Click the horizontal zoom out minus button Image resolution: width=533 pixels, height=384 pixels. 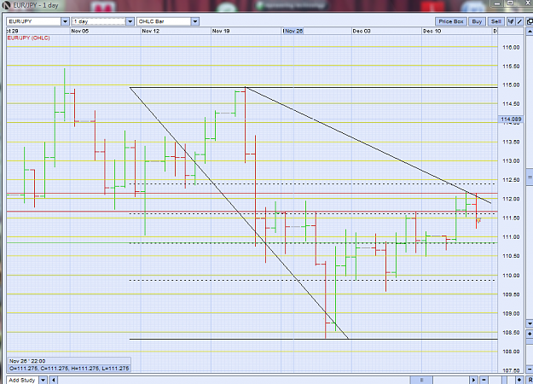484,380
